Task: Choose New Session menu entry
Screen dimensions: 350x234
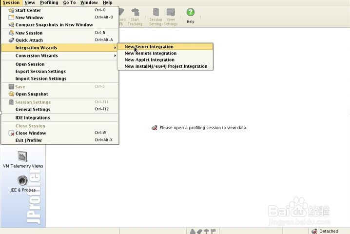Action: (x=60, y=33)
